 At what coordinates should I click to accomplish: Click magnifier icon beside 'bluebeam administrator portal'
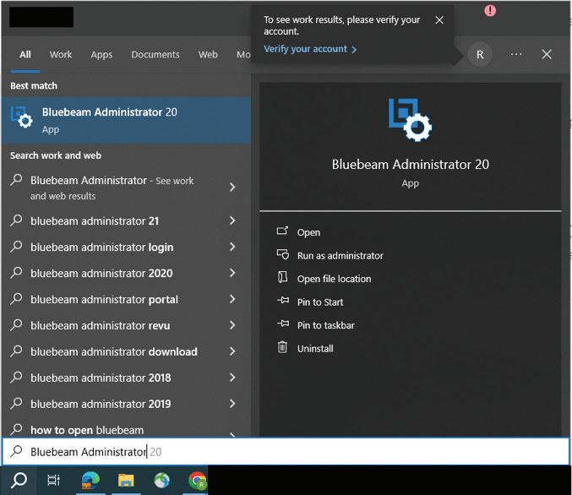tap(16, 299)
